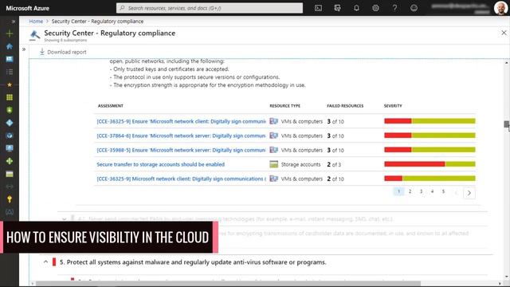This screenshot has width=510, height=287.
Task: Click Microsoft Azure logo text
Action: (28, 8)
